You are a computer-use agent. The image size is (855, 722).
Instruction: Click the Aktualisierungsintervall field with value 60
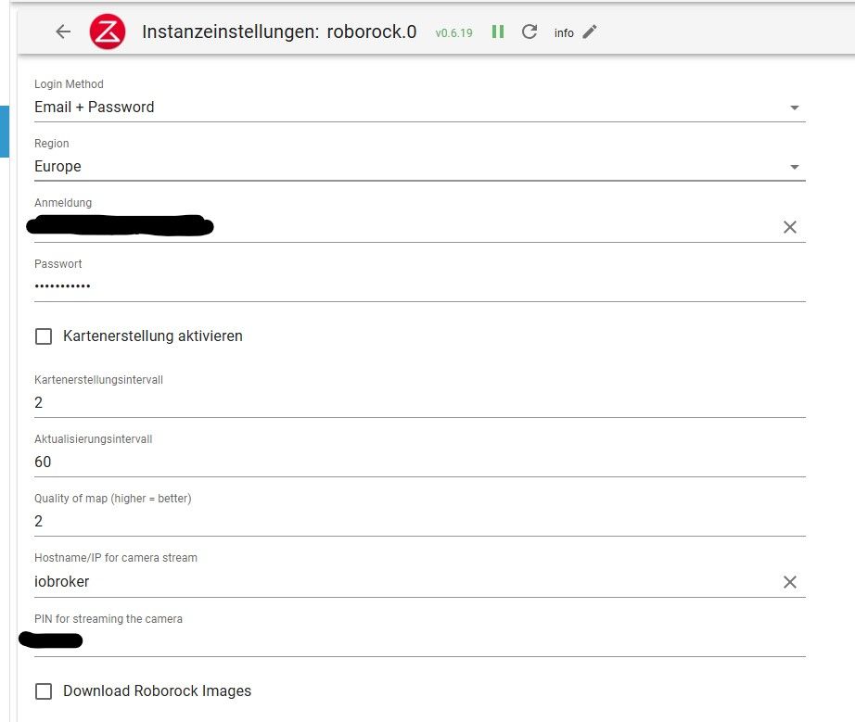pyautogui.click(x=420, y=462)
